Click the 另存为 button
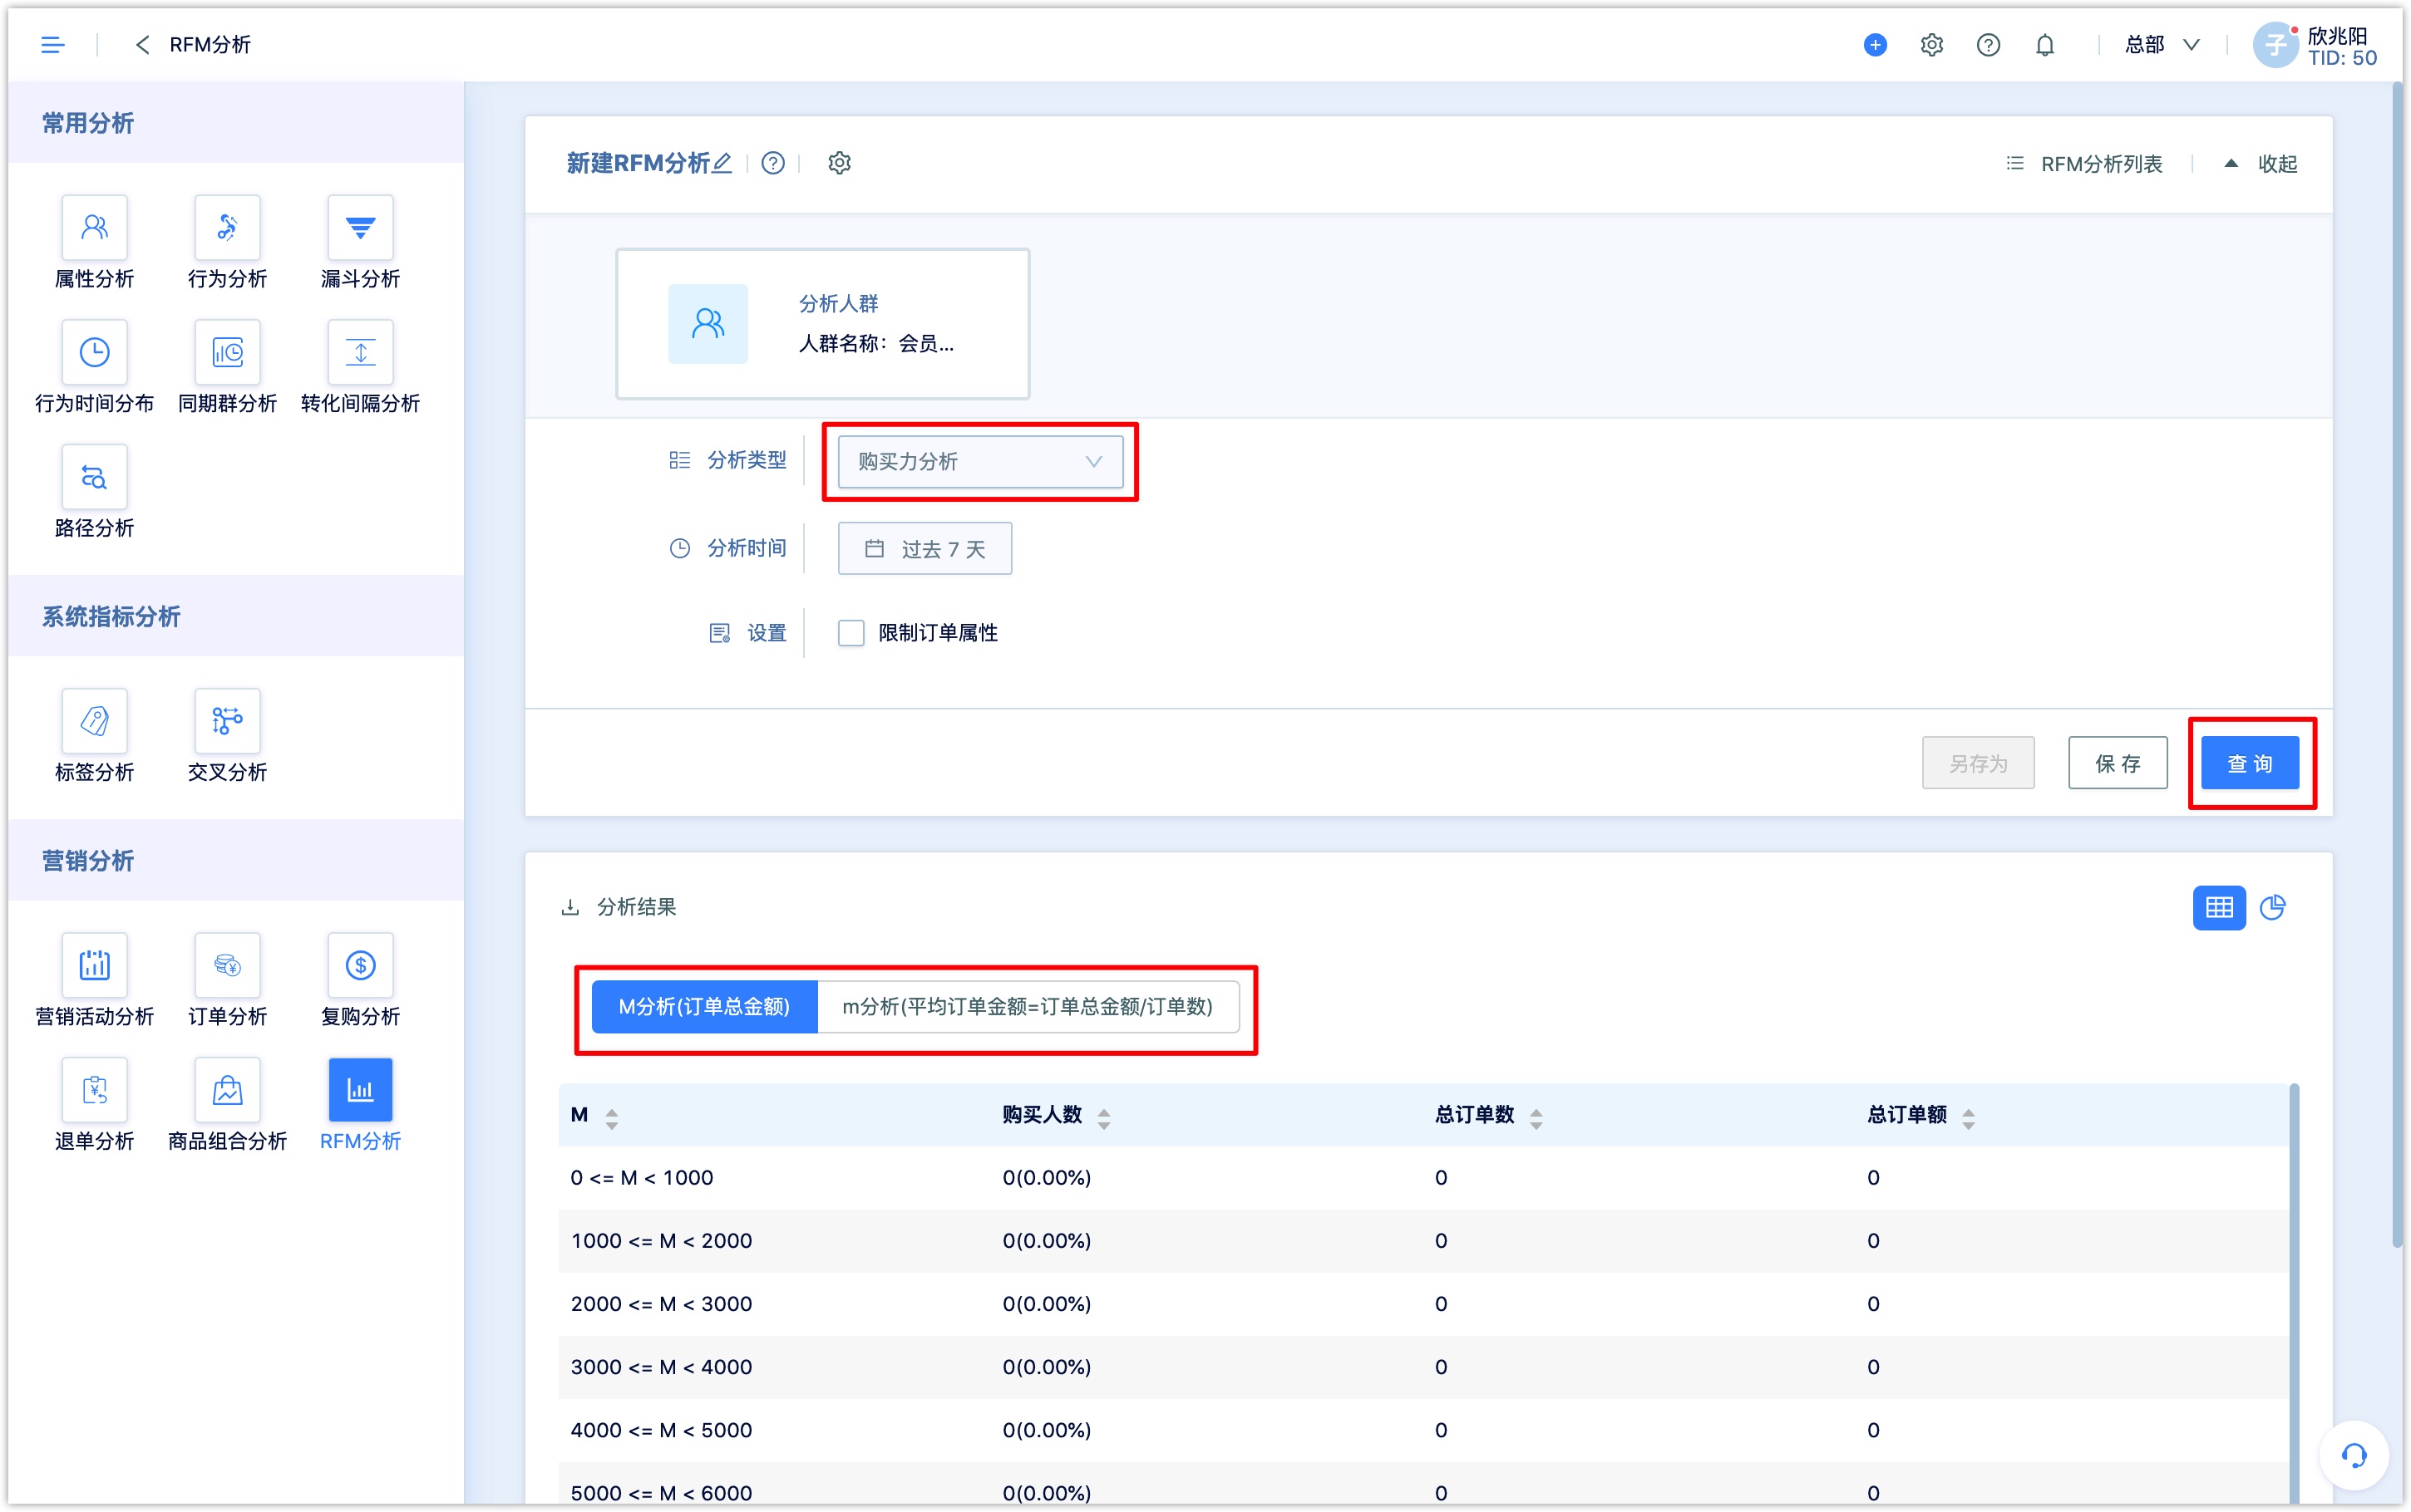 (x=1977, y=763)
